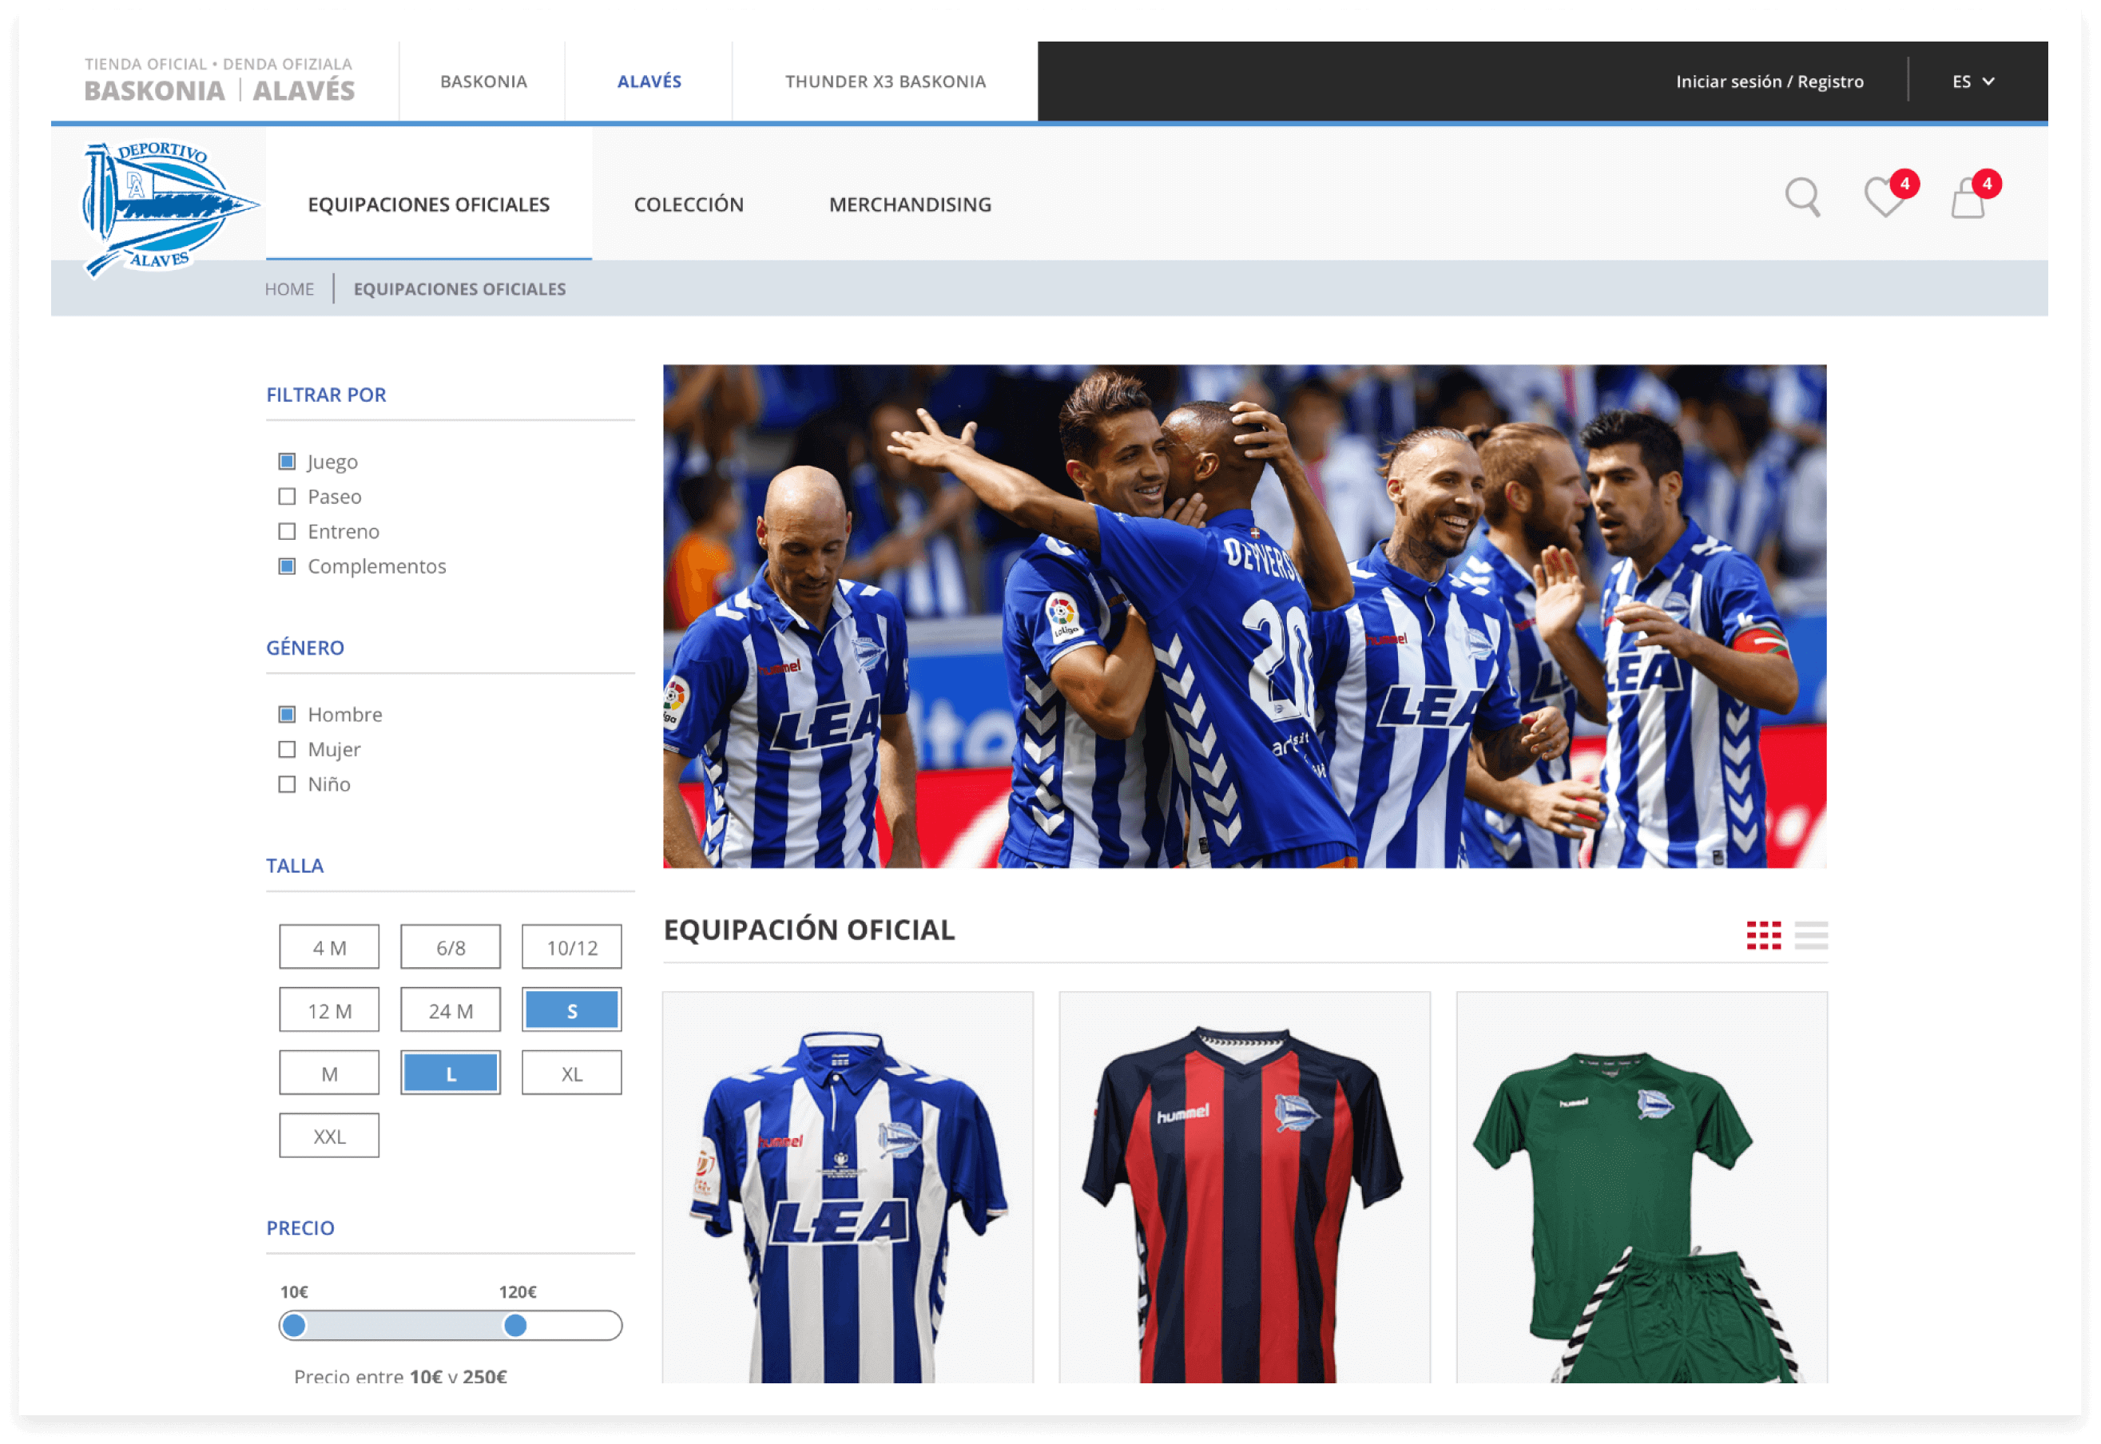Viewport: 2101px width, 1444px height.
Task: Click the players celebration banner image
Action: (1244, 616)
